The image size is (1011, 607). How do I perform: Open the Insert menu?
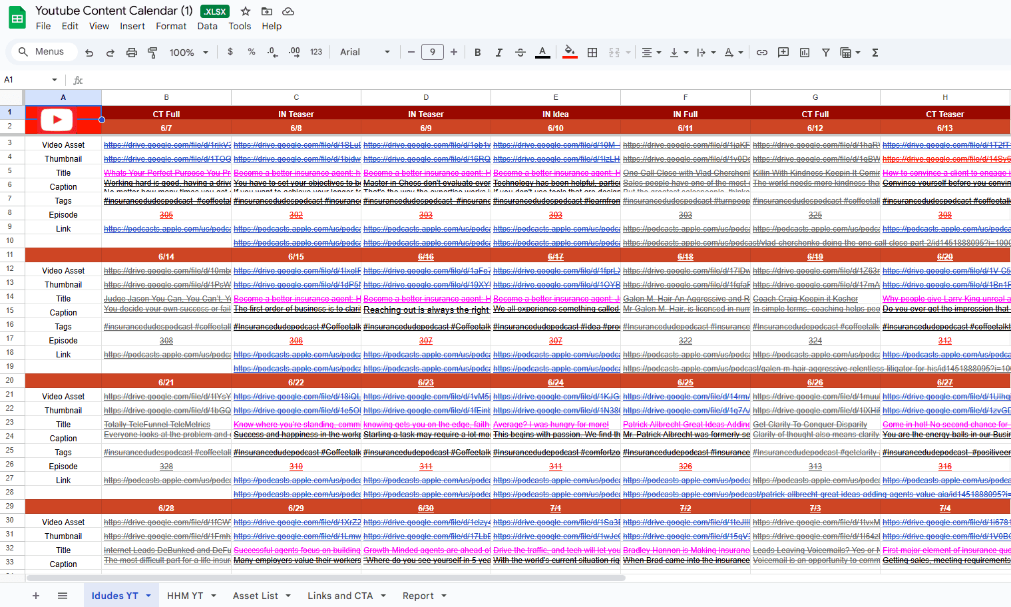pyautogui.click(x=132, y=26)
